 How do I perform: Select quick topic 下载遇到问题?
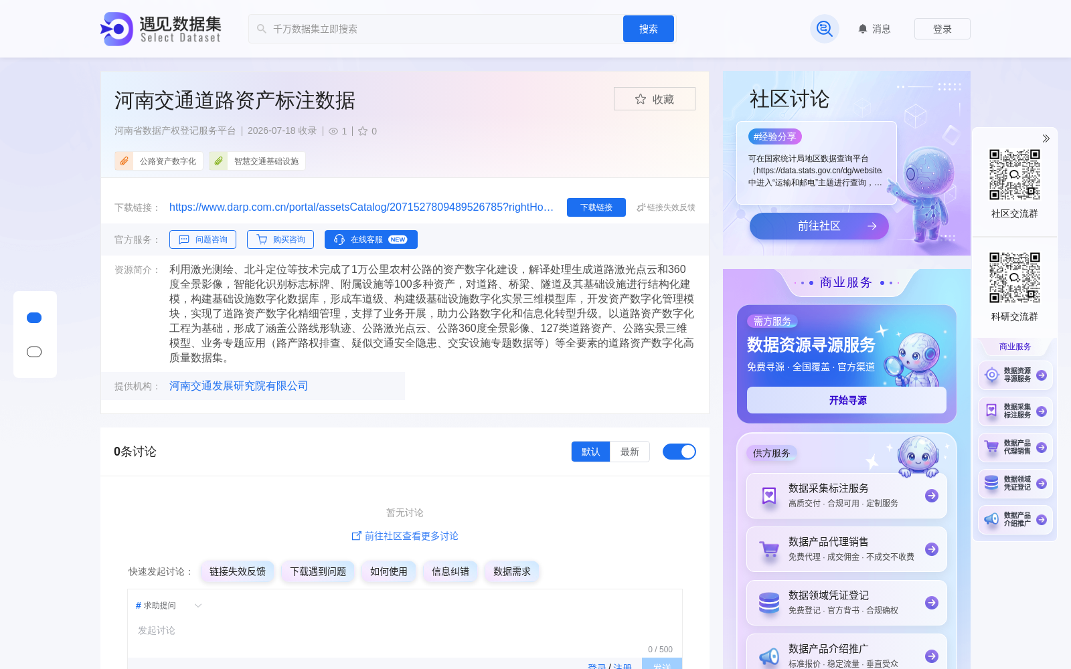pyautogui.click(x=318, y=571)
